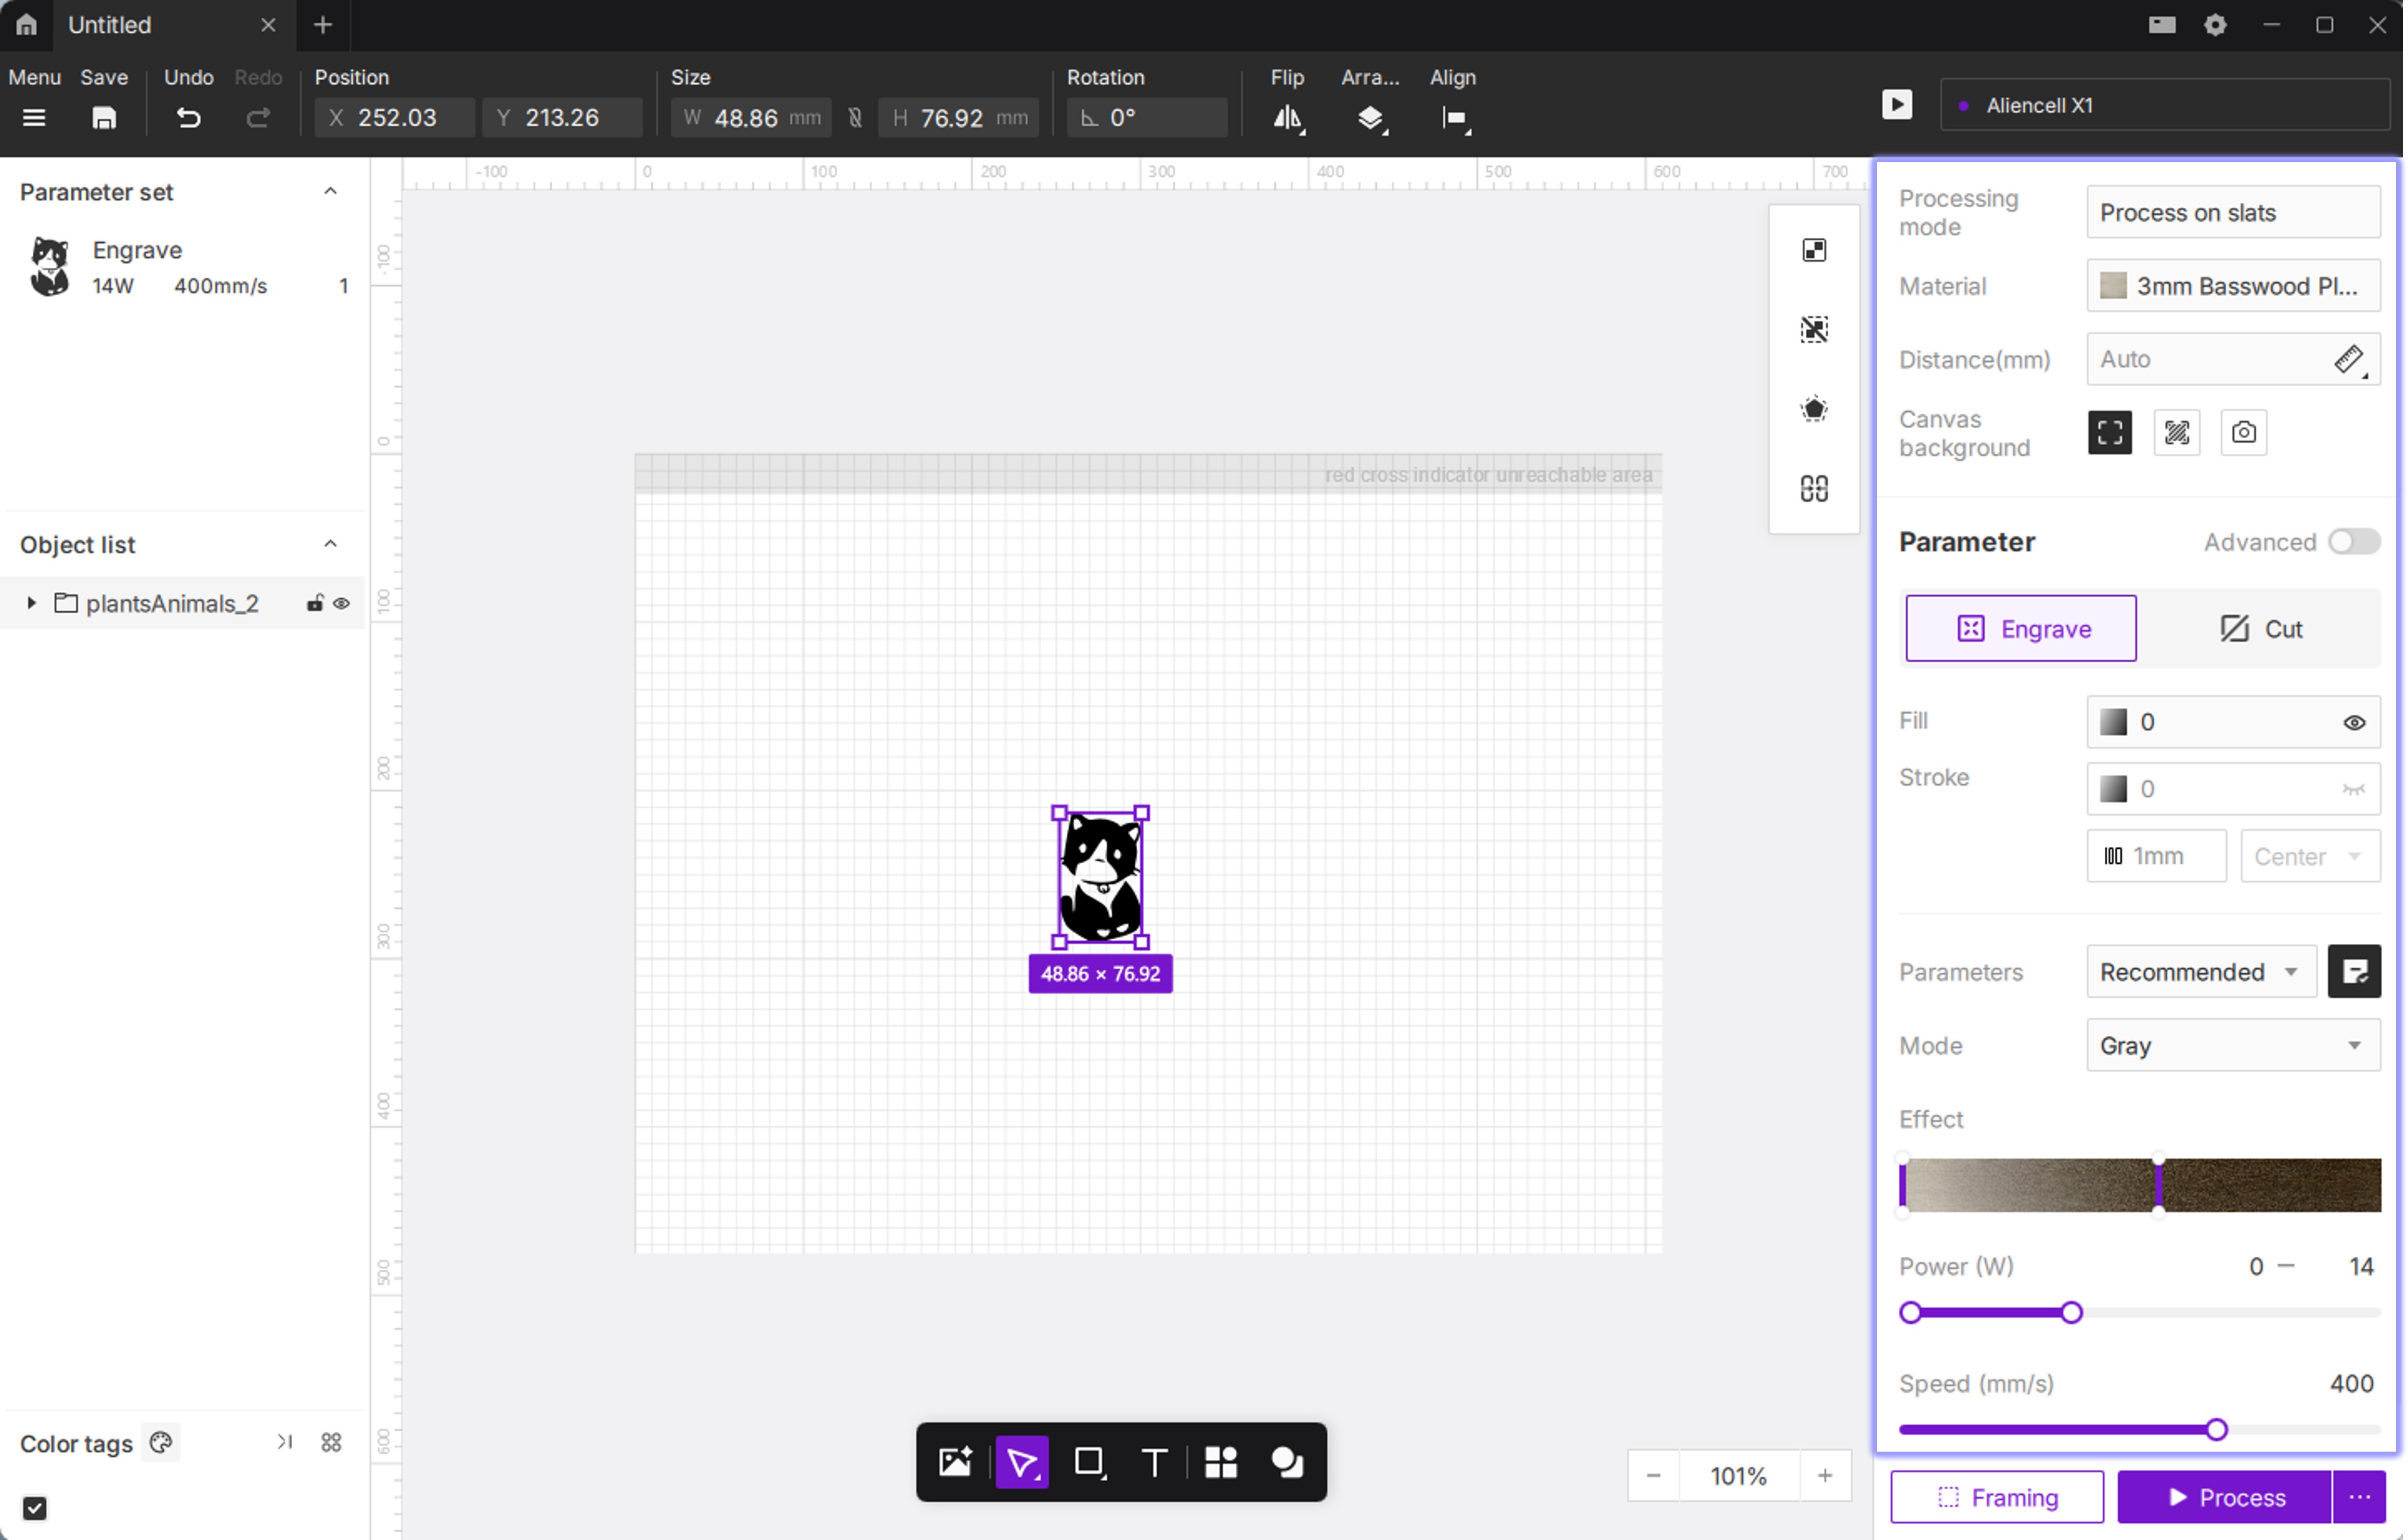The image size is (2408, 1540).
Task: Toggle visibility of plantsAnimals_2 layer
Action: 341,604
